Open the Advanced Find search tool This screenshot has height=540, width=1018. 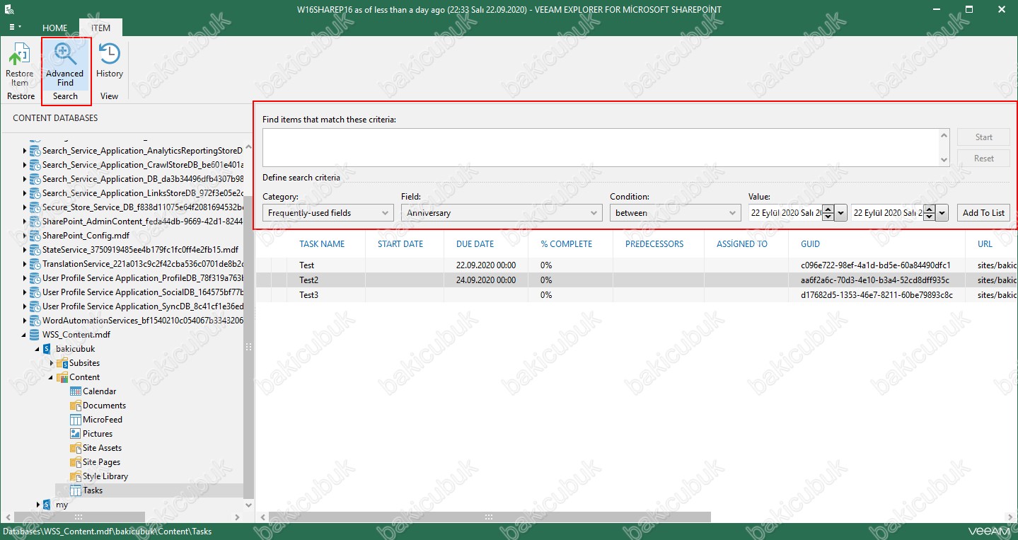65,65
